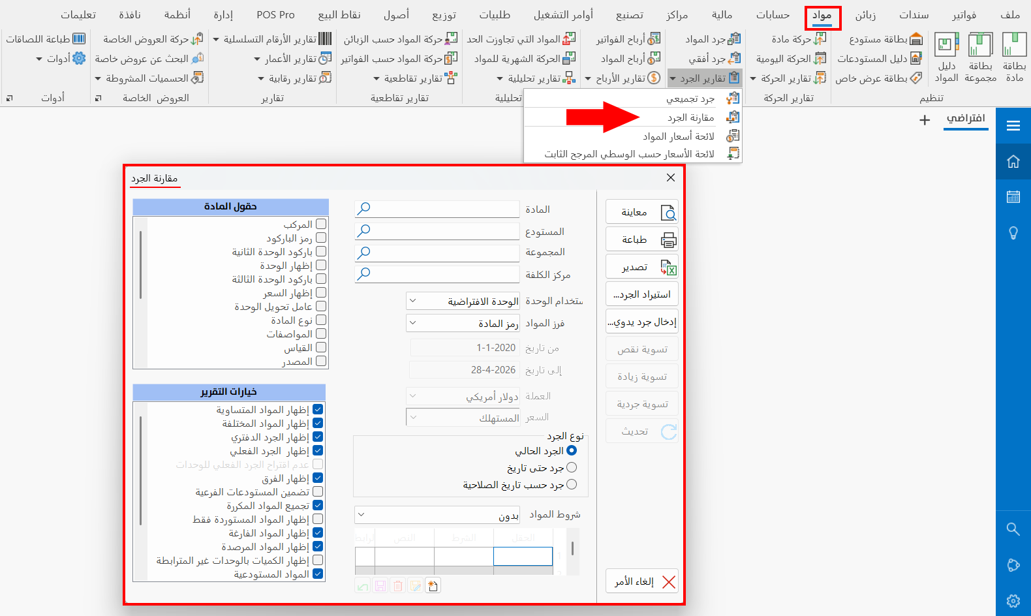Select جرد تجميعي menu entry
The height and width of the screenshot is (616, 1031).
(633, 99)
